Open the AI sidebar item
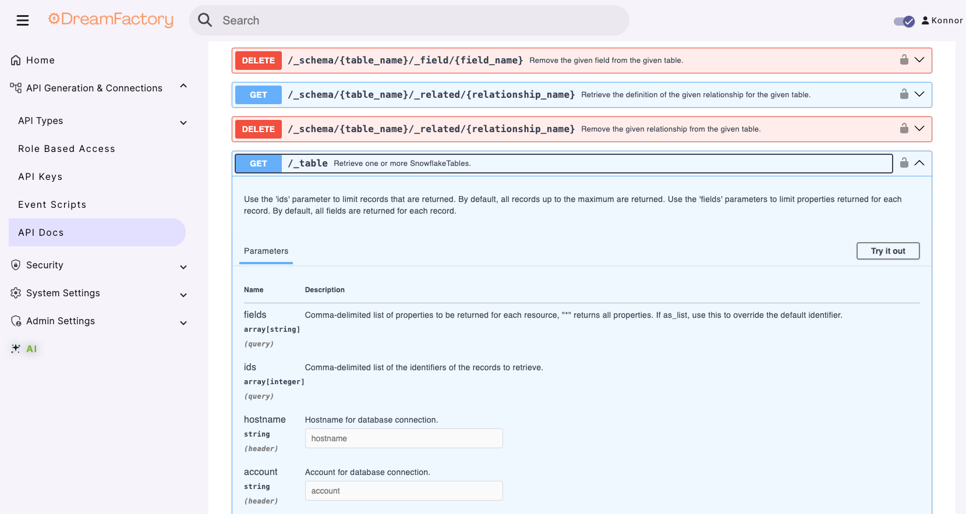This screenshot has height=514, width=966. click(31, 349)
